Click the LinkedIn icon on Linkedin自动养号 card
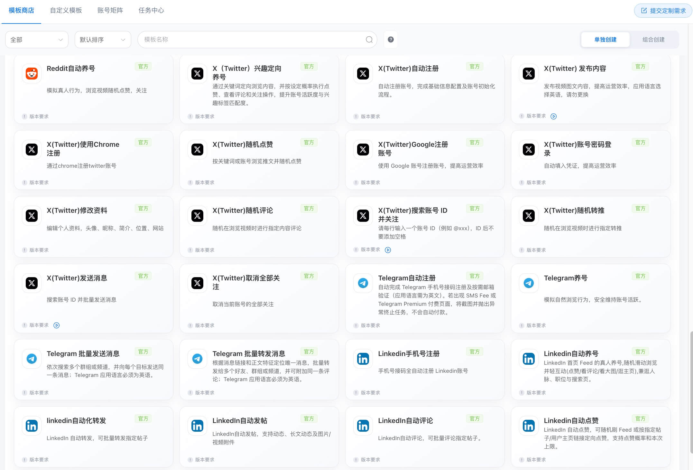 pyautogui.click(x=529, y=359)
